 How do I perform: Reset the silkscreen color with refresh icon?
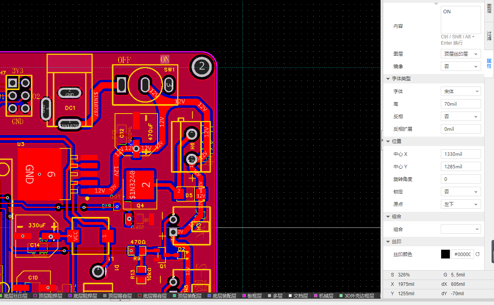[478, 254]
